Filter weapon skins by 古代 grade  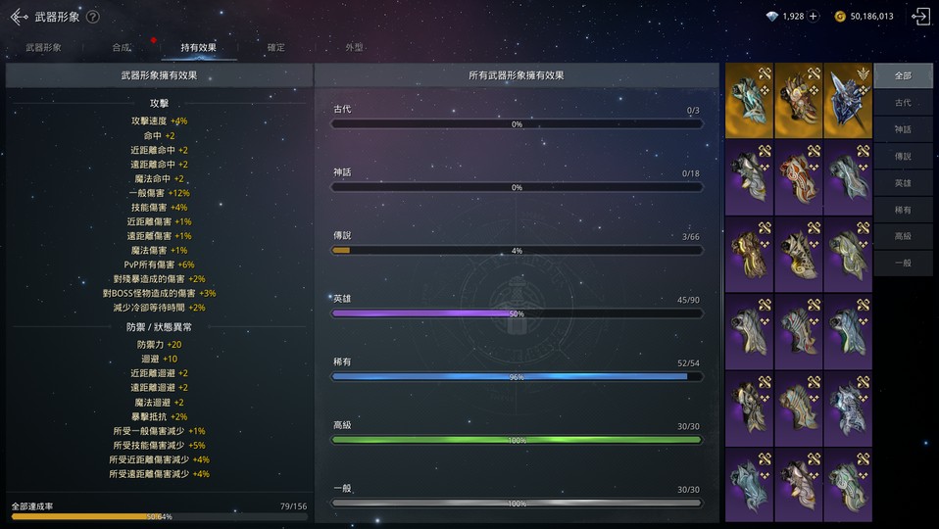[x=903, y=103]
